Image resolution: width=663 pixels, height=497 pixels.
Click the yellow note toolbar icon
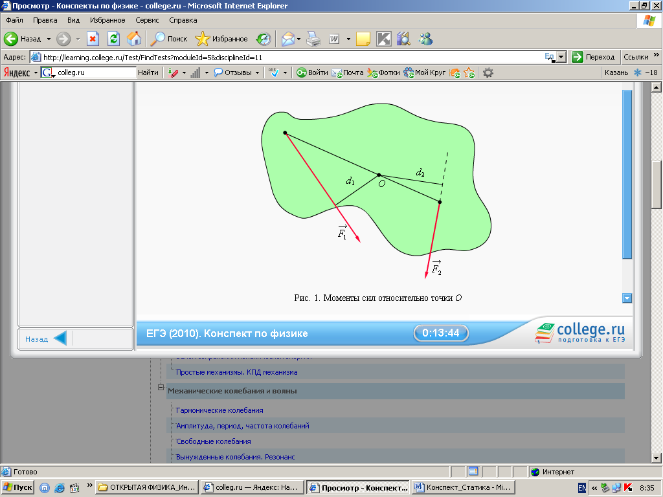pos(363,39)
